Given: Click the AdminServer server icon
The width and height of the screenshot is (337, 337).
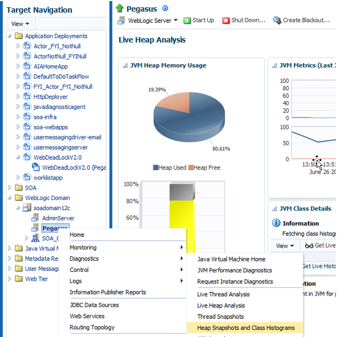Looking at the screenshot, I should [35, 218].
